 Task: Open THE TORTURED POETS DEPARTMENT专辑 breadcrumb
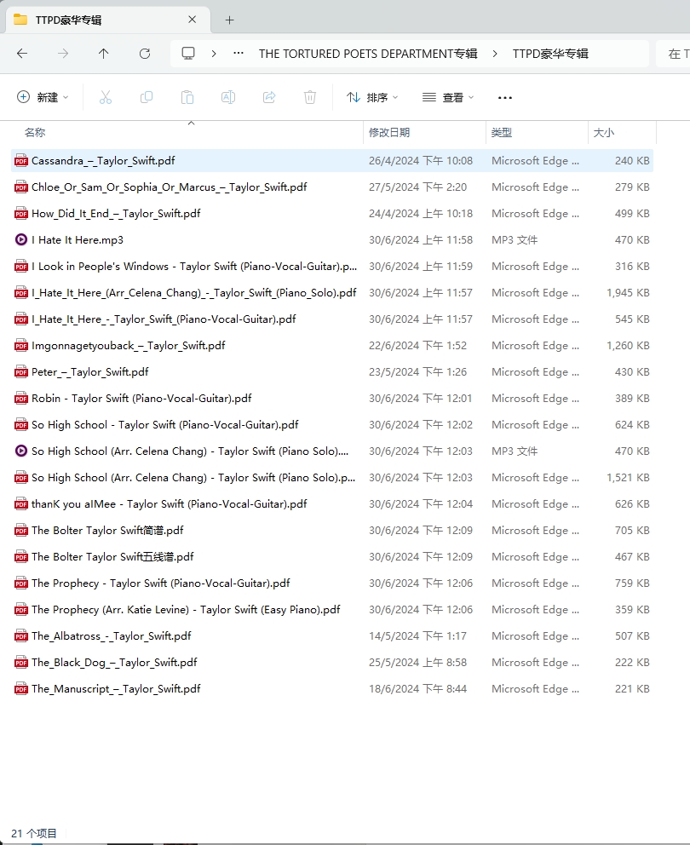(368, 54)
